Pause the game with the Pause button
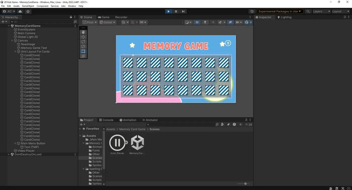 [x=176, y=11]
